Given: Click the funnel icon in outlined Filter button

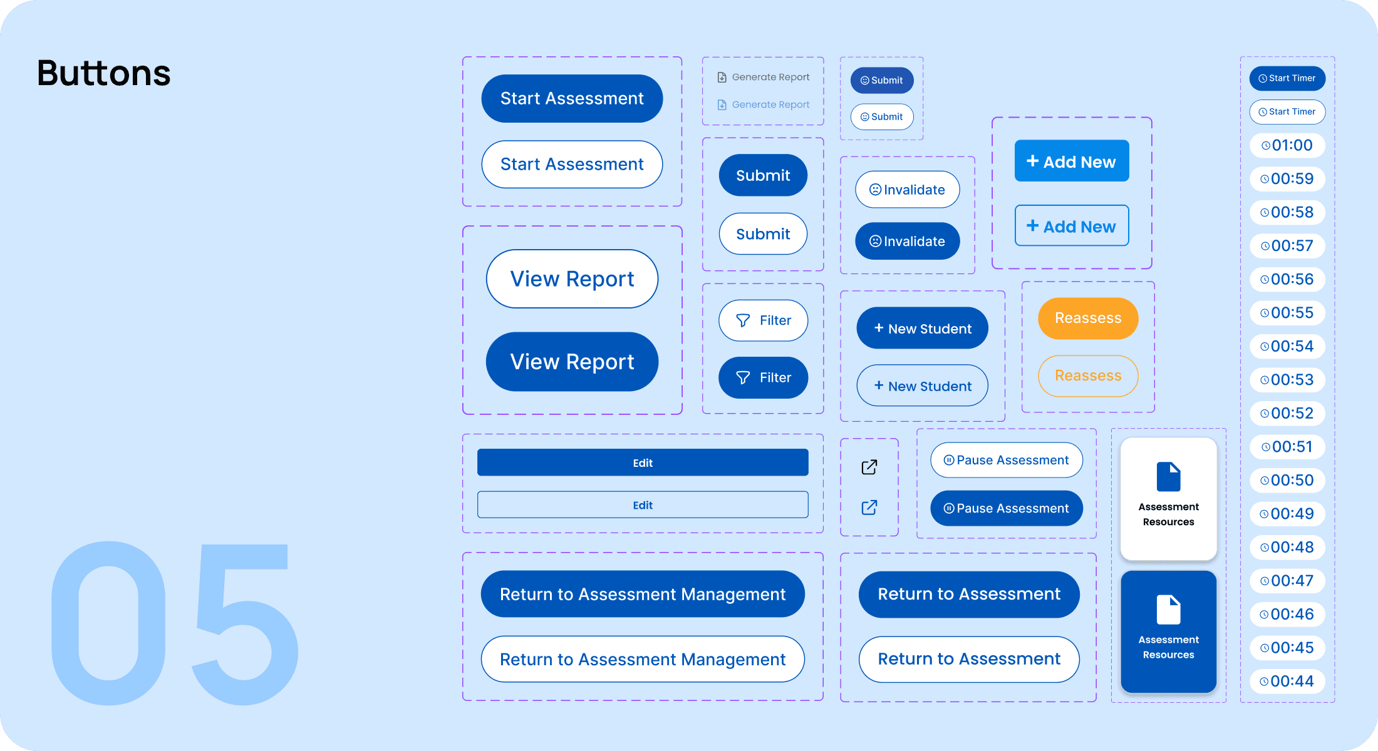Looking at the screenshot, I should coord(743,320).
